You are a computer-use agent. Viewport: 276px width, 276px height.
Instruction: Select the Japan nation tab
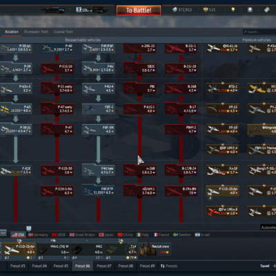(106, 235)
